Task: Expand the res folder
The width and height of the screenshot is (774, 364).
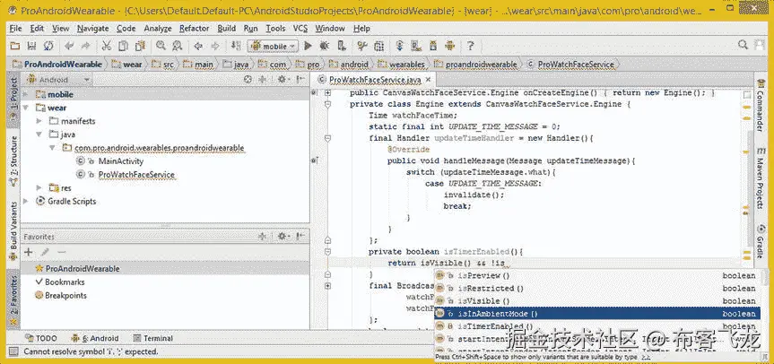Action: [39, 188]
